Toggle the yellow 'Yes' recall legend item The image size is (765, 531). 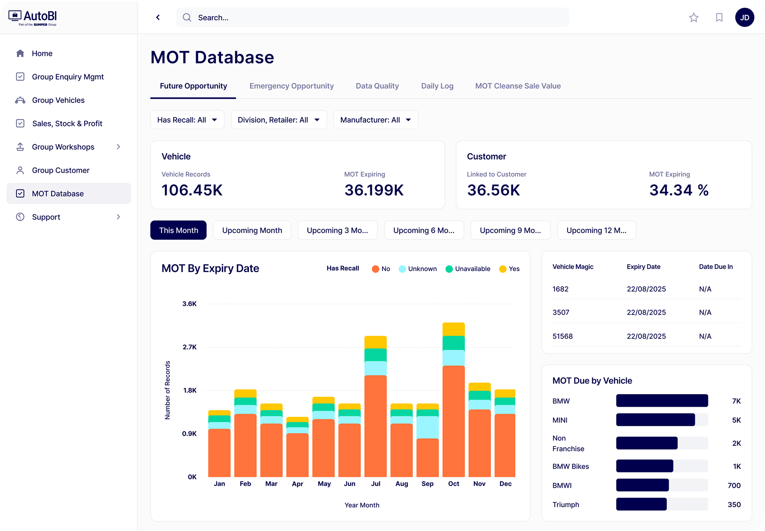click(509, 269)
